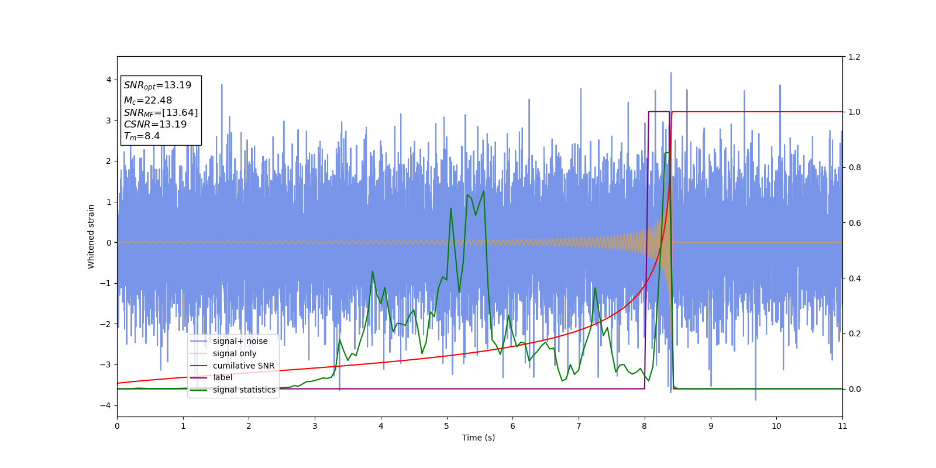Click the green line swatch for signal statistics
This screenshot has height=468, width=936.
pos(199,390)
